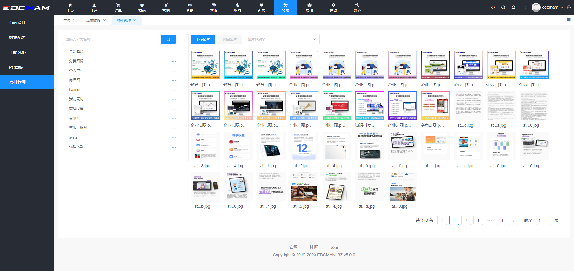Viewport: 574px width, 271px height.
Task: Open the 文档 footer link
Action: (334, 247)
